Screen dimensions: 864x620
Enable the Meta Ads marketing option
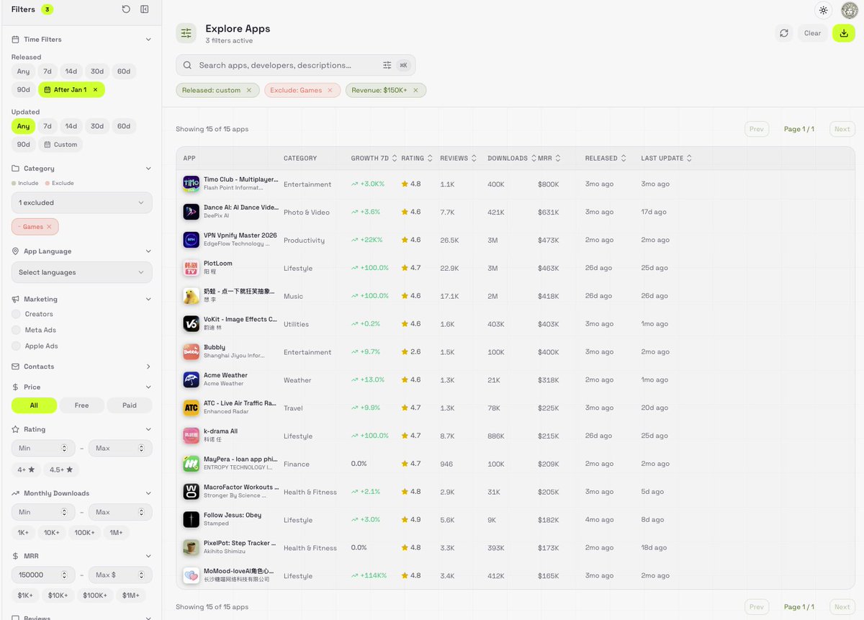tap(16, 330)
